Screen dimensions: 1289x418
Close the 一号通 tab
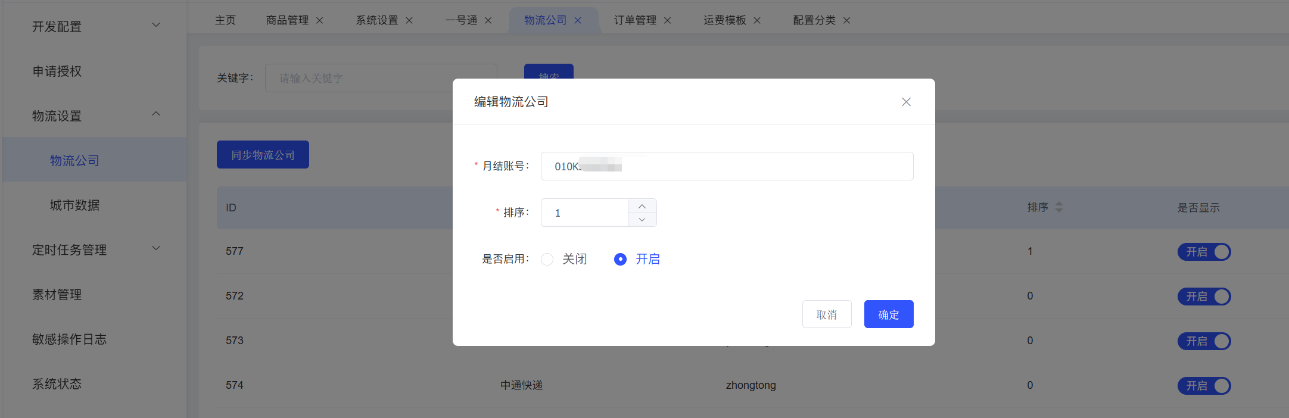(x=488, y=21)
